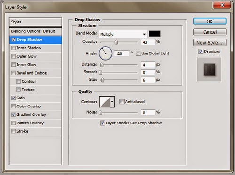Click the Opacity slider handle
Screen dimensions: 235x175
(x=116, y=42)
